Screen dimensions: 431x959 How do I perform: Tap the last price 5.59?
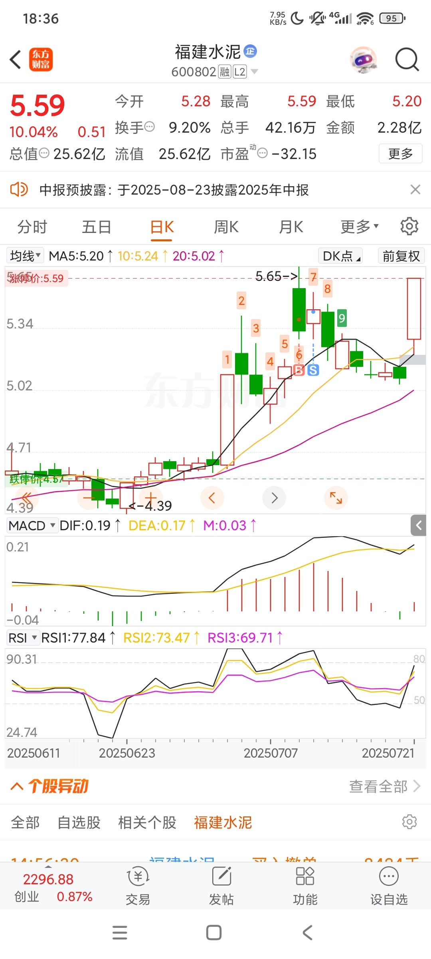tap(38, 106)
